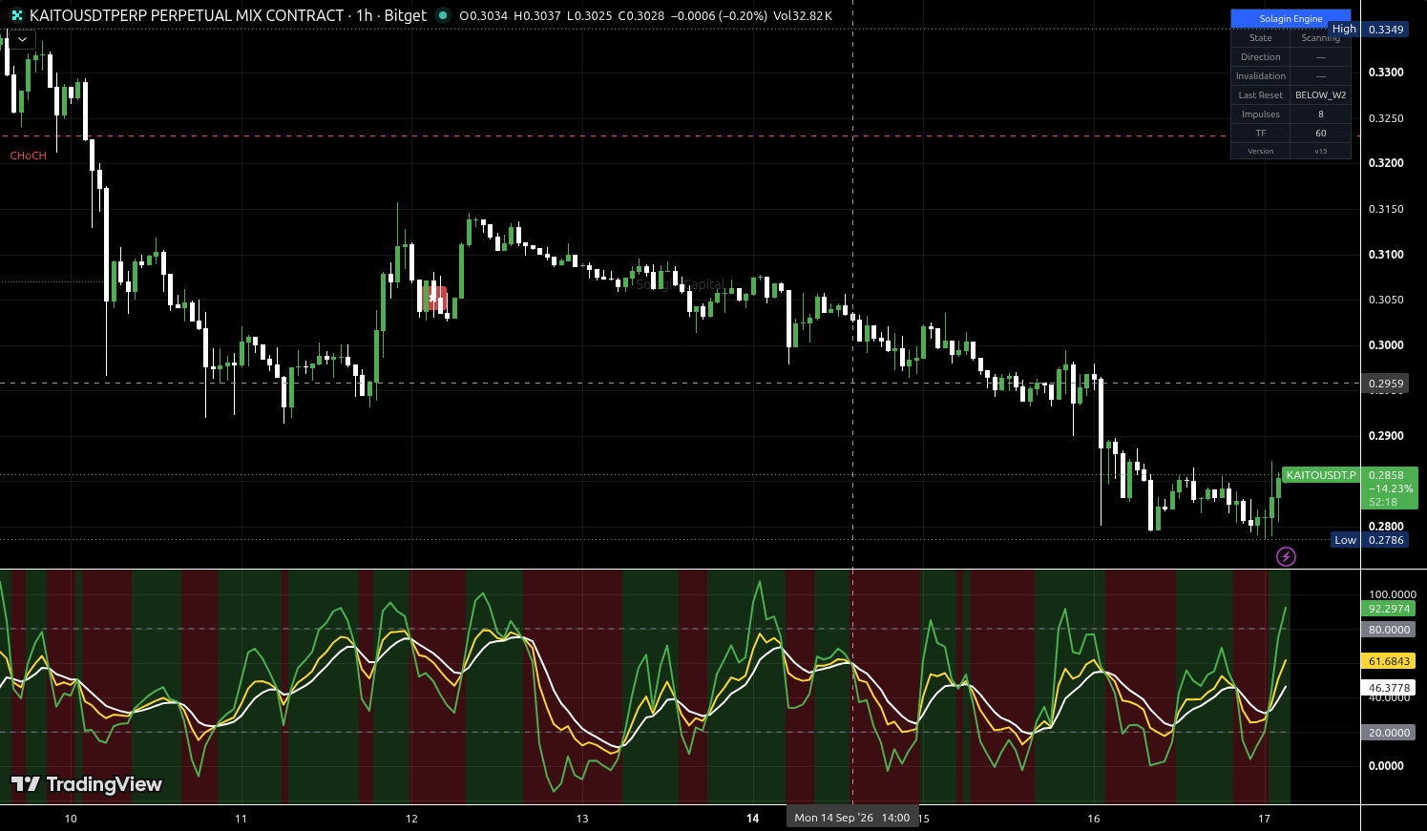Screen dimensions: 1427x831
Task: Click the 0.2800 price scale label
Action: 1386,527
